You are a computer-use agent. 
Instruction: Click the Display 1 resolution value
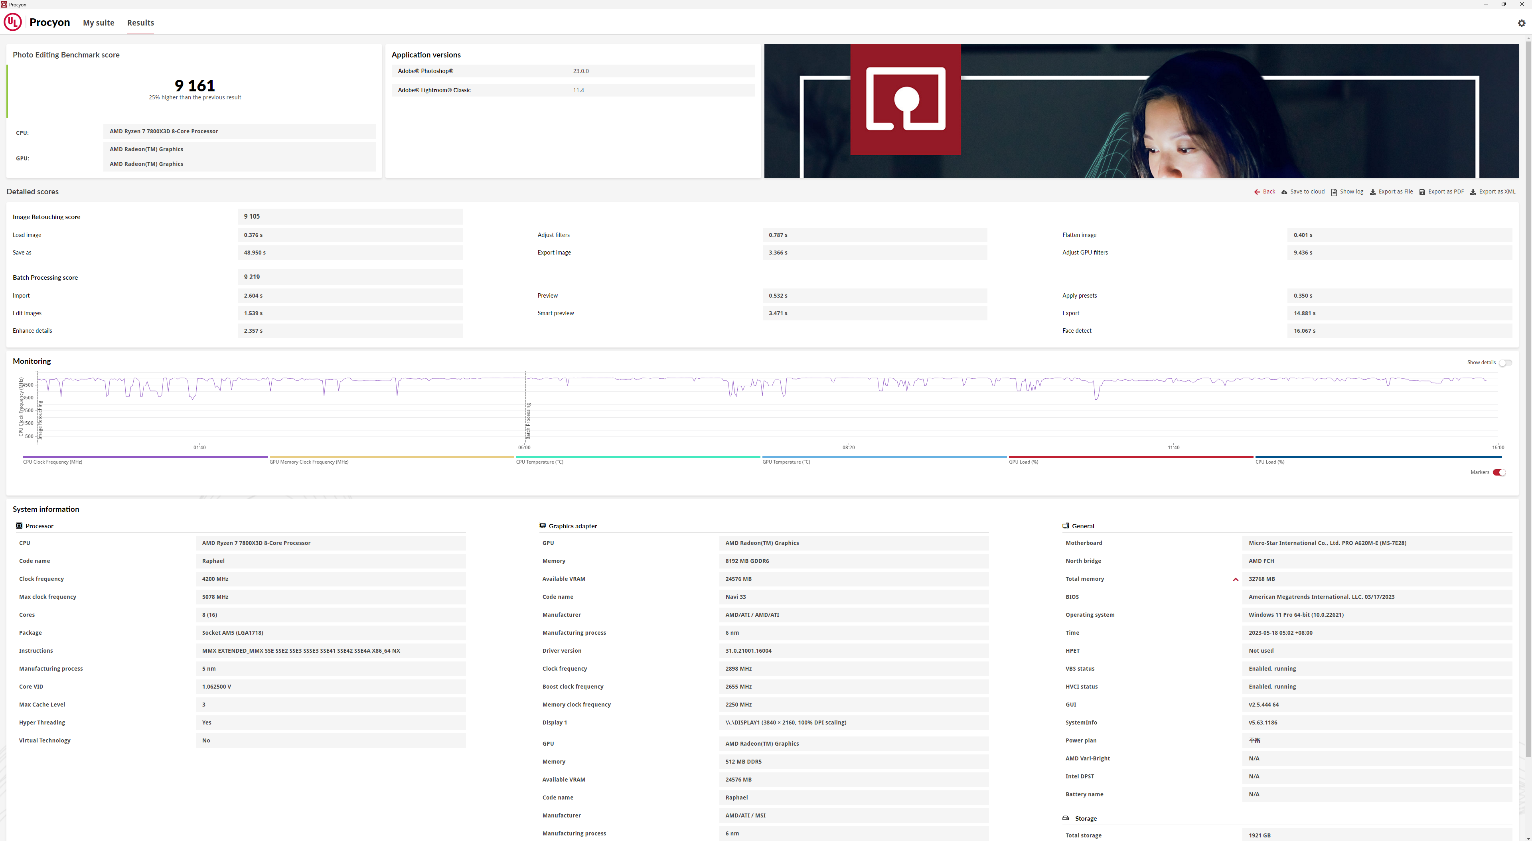click(x=854, y=723)
